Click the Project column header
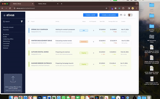 click(x=33, y=21)
